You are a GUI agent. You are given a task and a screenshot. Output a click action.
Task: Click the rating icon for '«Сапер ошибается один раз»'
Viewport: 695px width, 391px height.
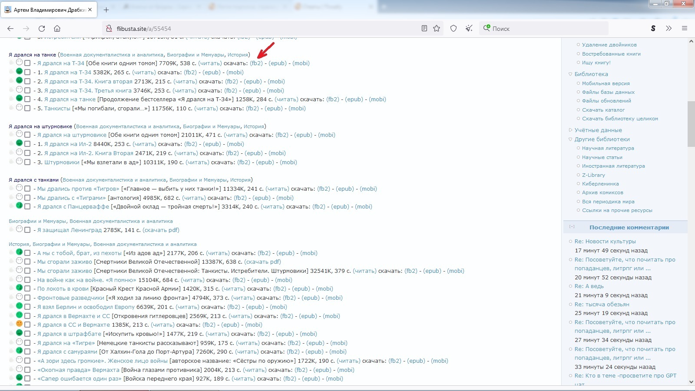(19, 378)
